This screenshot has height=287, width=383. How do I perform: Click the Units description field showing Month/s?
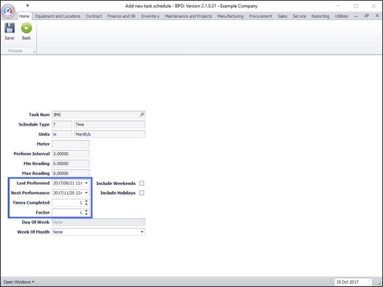click(110, 134)
